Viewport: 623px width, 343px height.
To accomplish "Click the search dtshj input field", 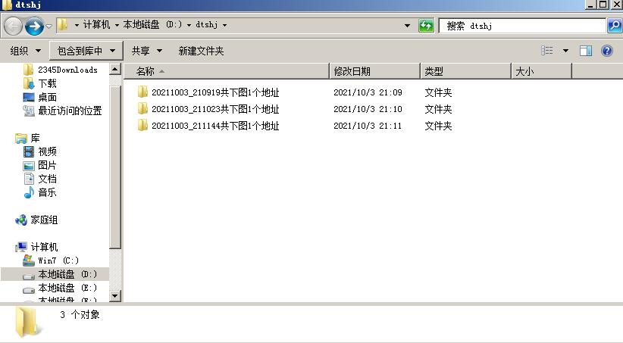I will (522, 26).
